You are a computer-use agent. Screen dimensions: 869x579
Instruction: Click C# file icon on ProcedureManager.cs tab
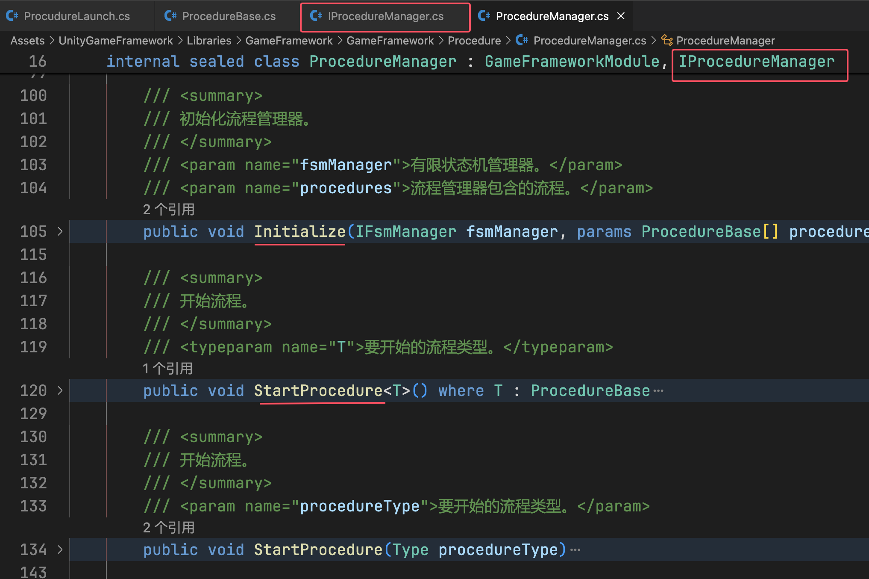pos(484,16)
